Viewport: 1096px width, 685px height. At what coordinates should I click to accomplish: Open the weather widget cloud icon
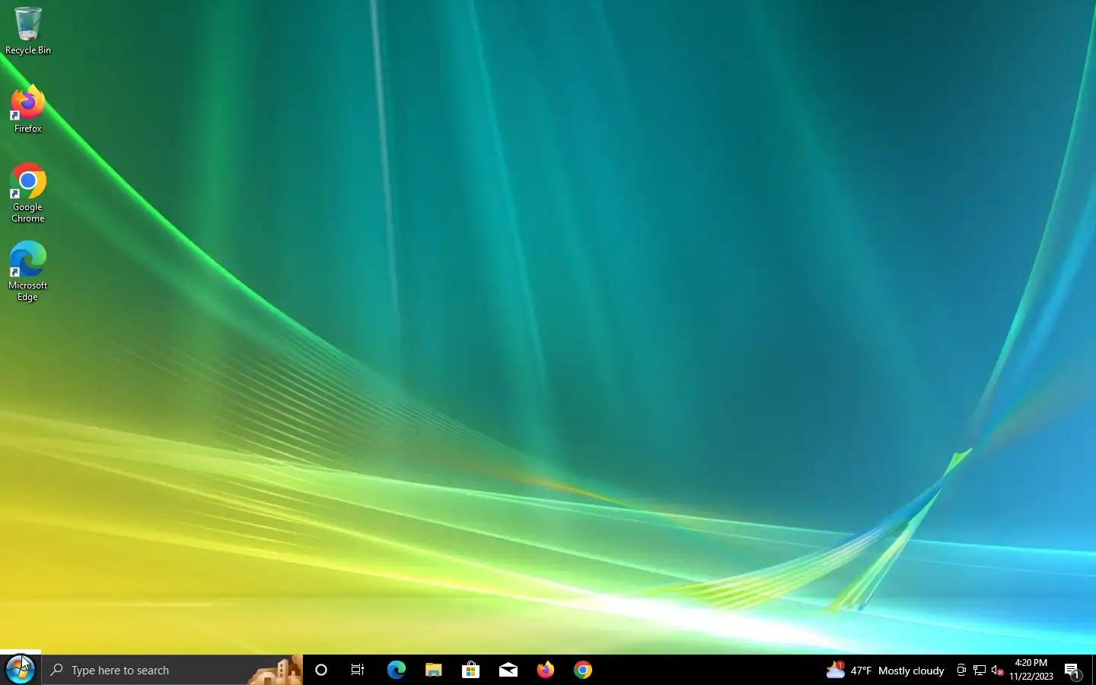click(x=836, y=670)
